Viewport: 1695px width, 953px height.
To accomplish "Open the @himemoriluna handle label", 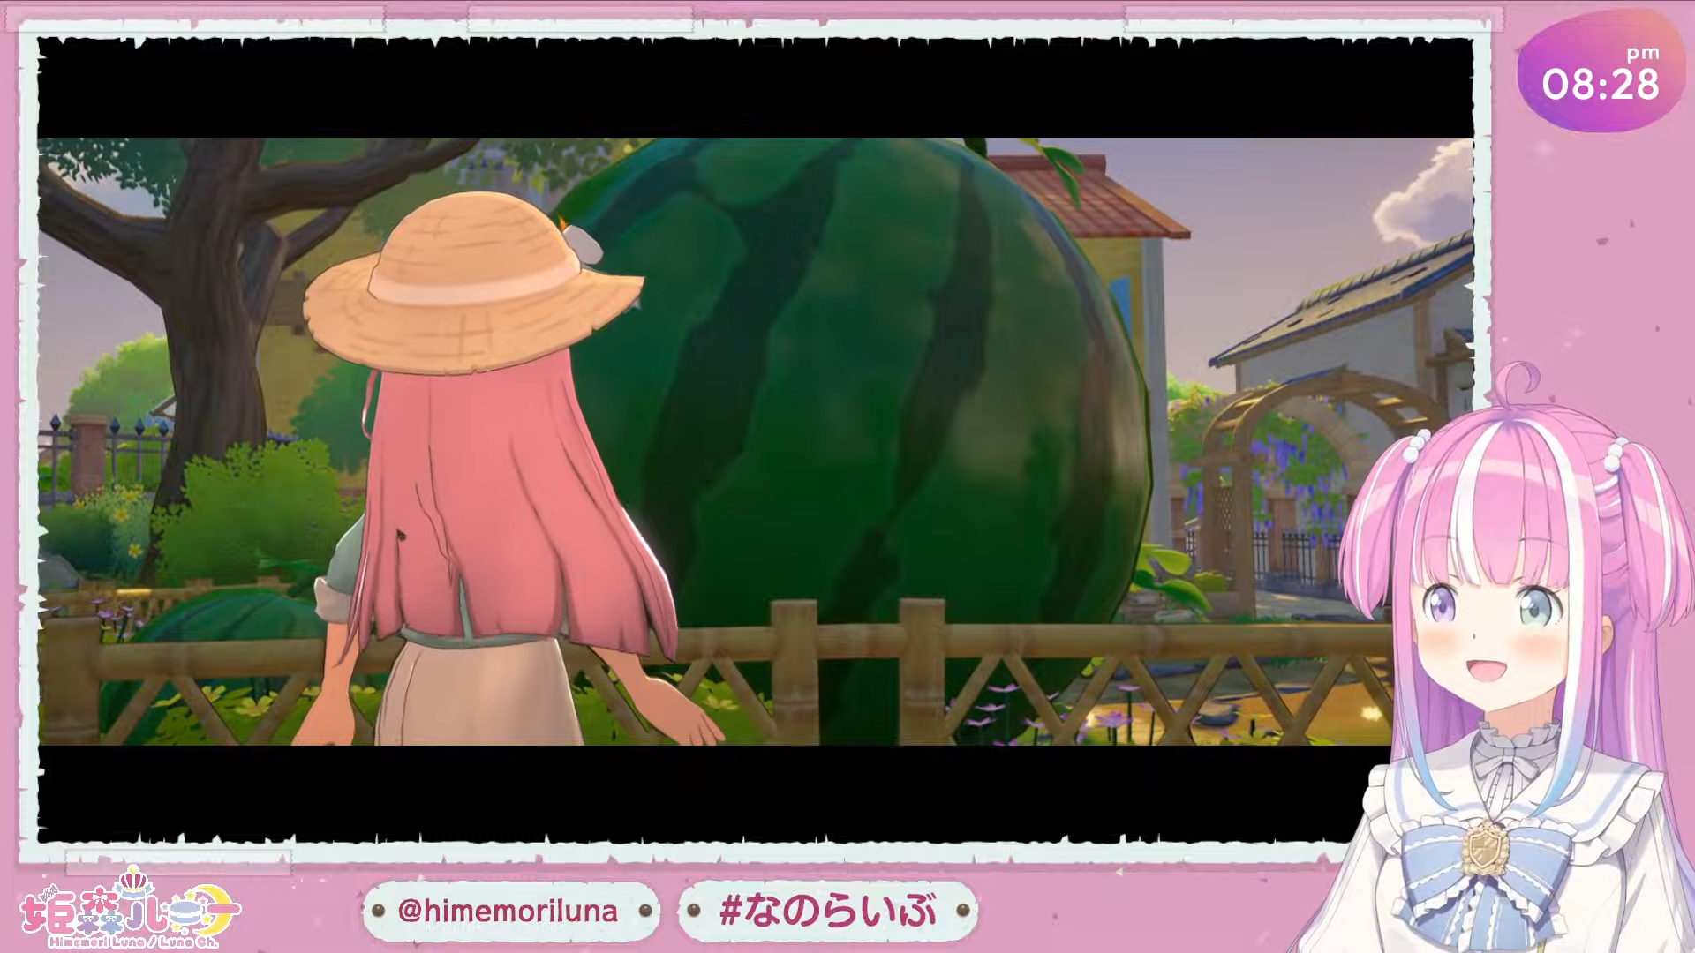I will (x=508, y=911).
